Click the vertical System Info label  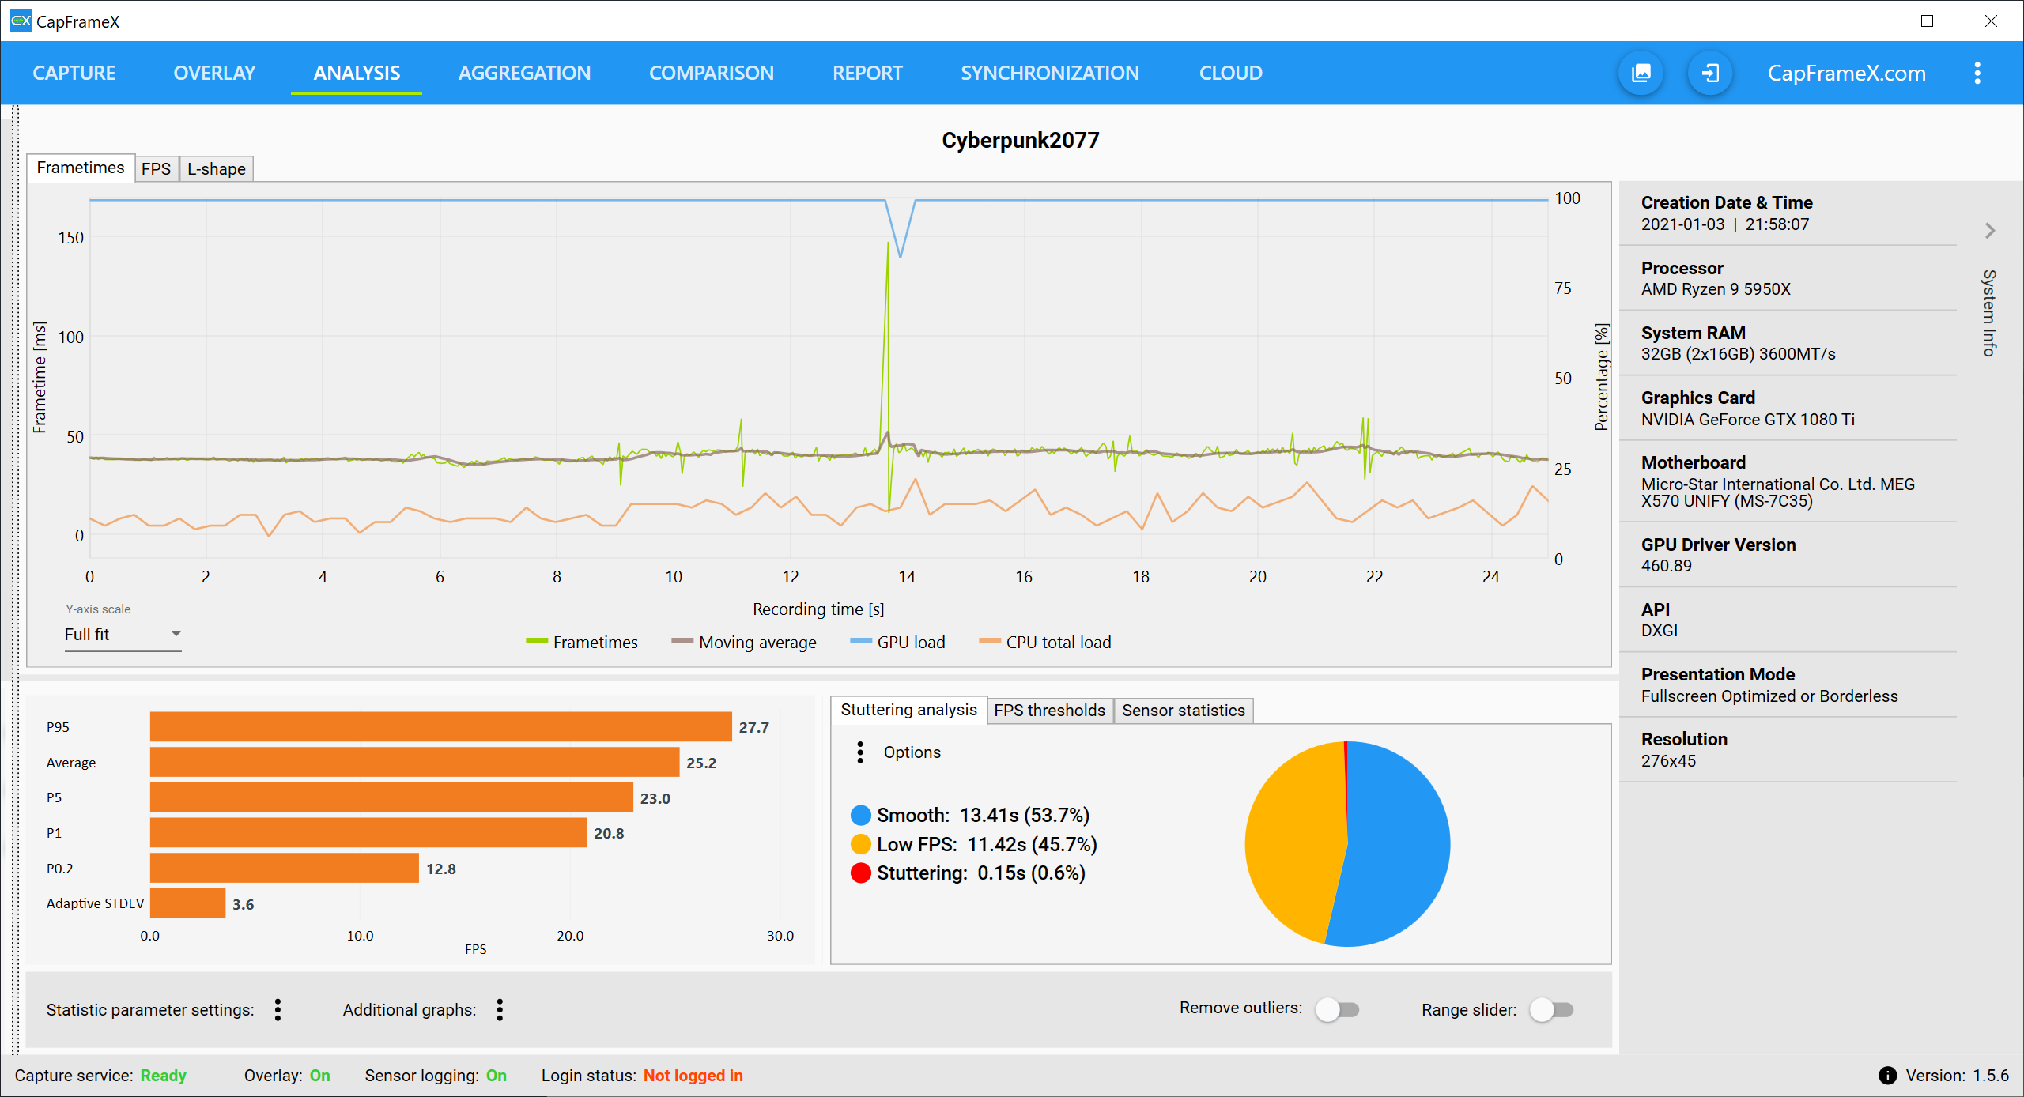tap(1989, 313)
